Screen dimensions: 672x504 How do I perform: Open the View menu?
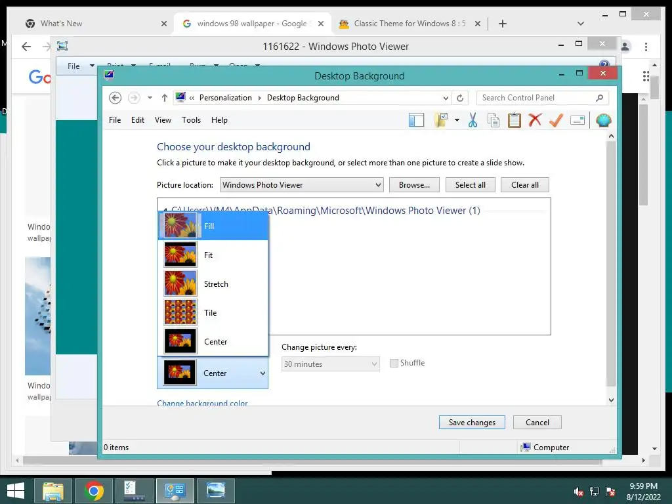(163, 120)
